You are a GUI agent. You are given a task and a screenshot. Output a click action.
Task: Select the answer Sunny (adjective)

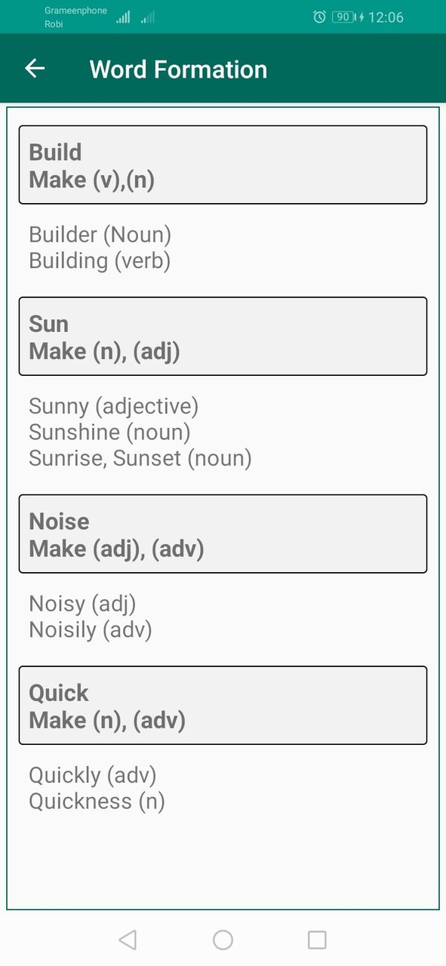[113, 406]
